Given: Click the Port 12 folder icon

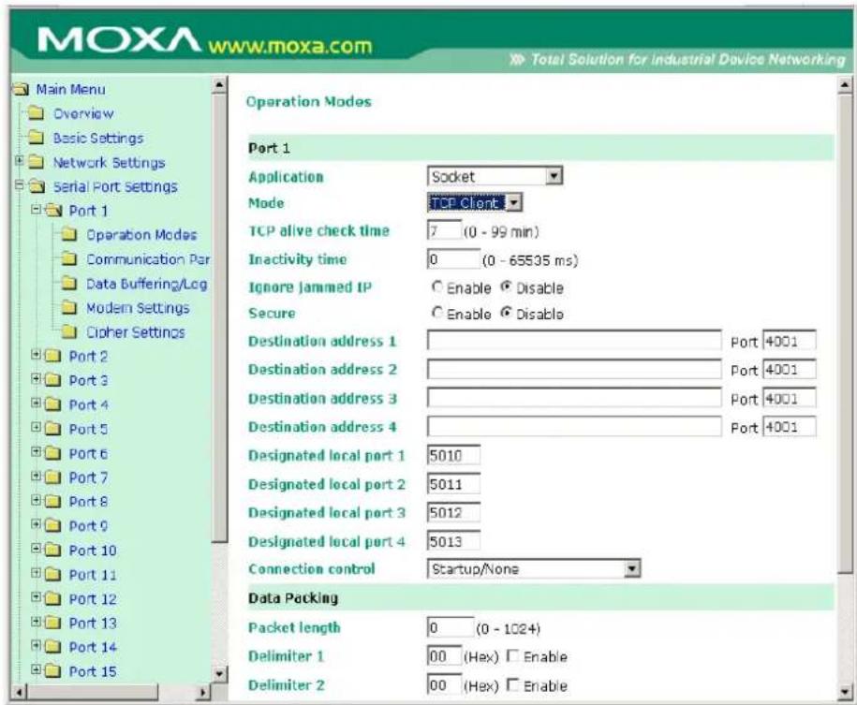Looking at the screenshot, I should click(52, 599).
